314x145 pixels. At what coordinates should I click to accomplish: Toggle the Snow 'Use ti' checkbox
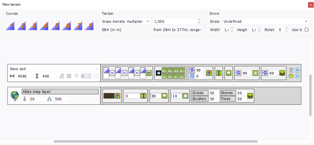[x=307, y=30]
